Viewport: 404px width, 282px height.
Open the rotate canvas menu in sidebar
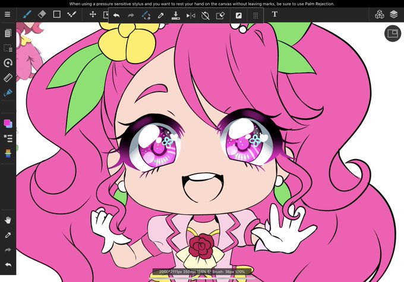[8, 63]
